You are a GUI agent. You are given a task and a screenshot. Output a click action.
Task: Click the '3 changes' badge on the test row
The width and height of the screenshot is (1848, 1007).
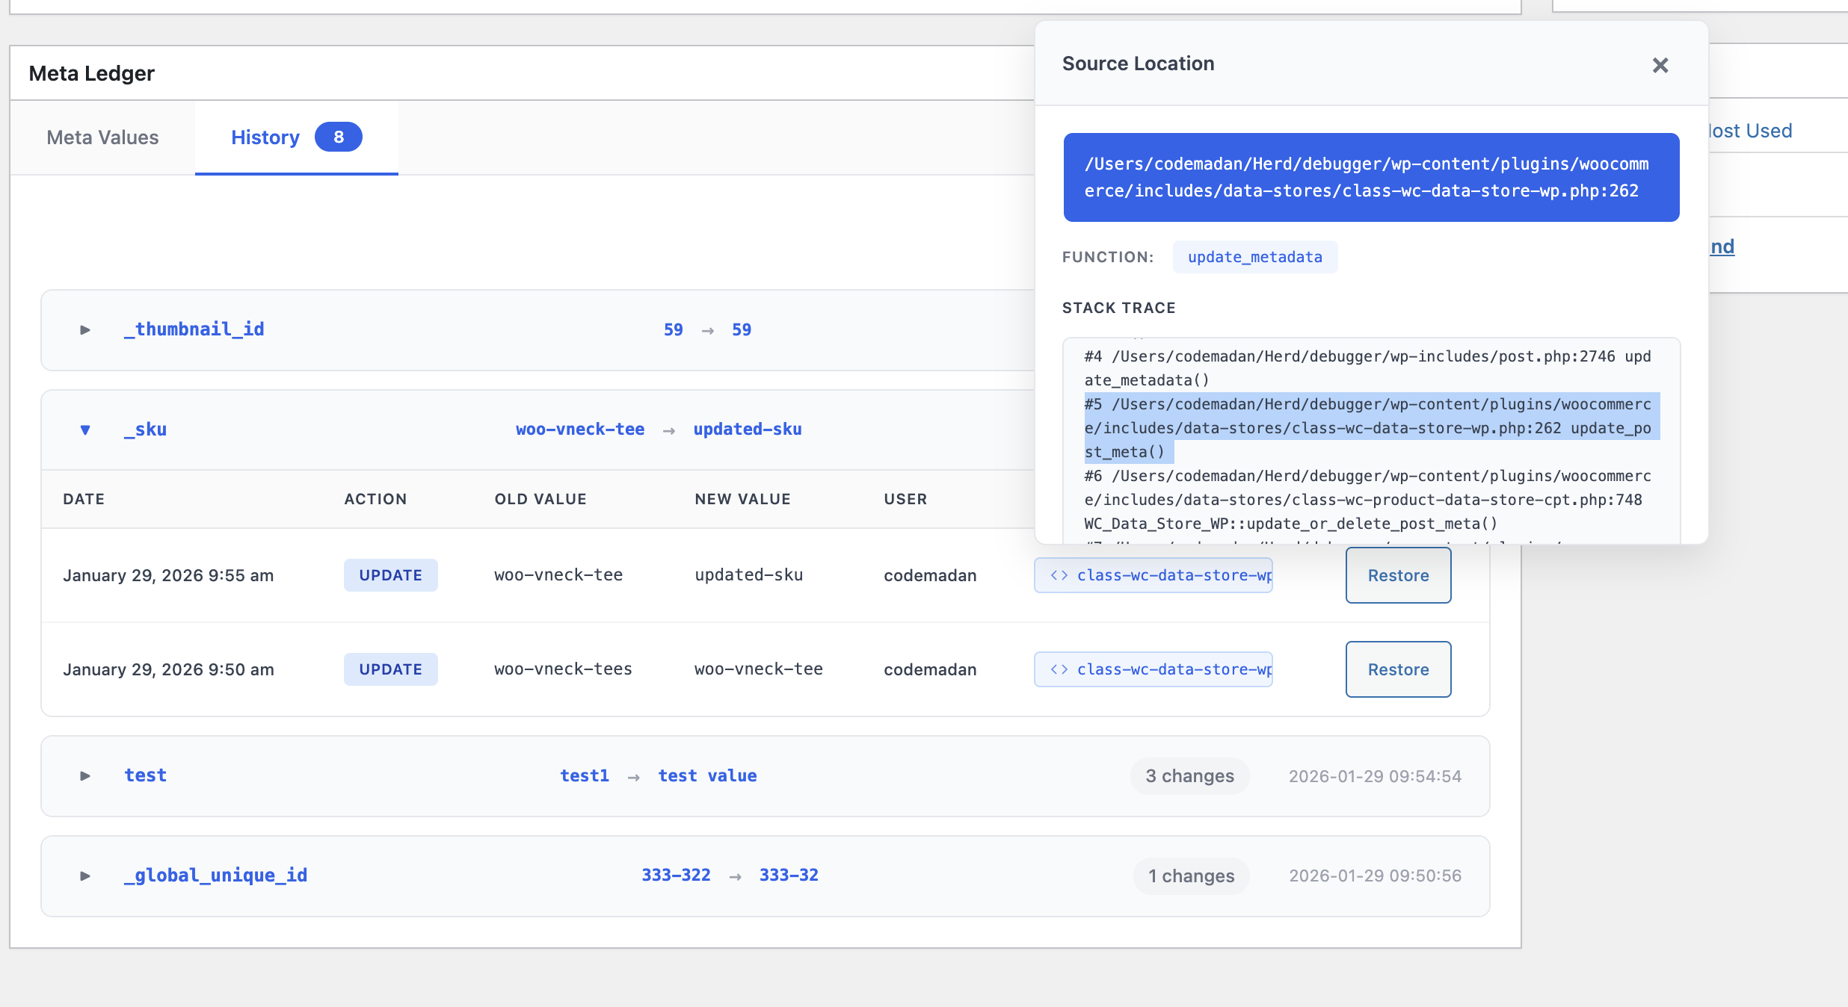[1189, 775]
